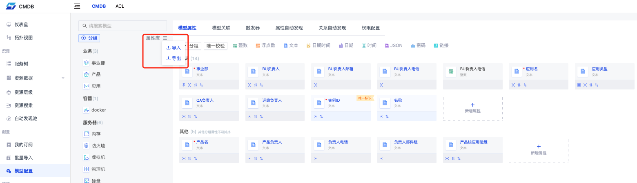Choose the 链接 link attribute type
The width and height of the screenshot is (637, 183).
[x=441, y=45]
